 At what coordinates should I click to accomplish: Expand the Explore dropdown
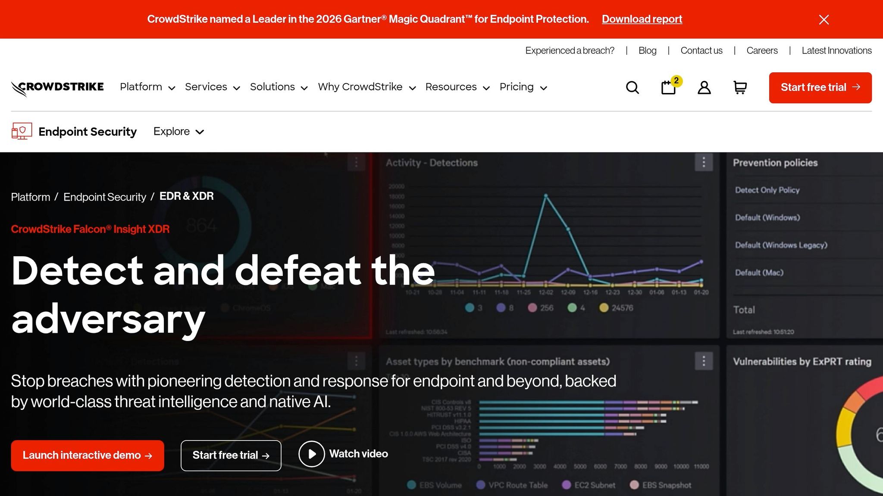[x=178, y=131]
